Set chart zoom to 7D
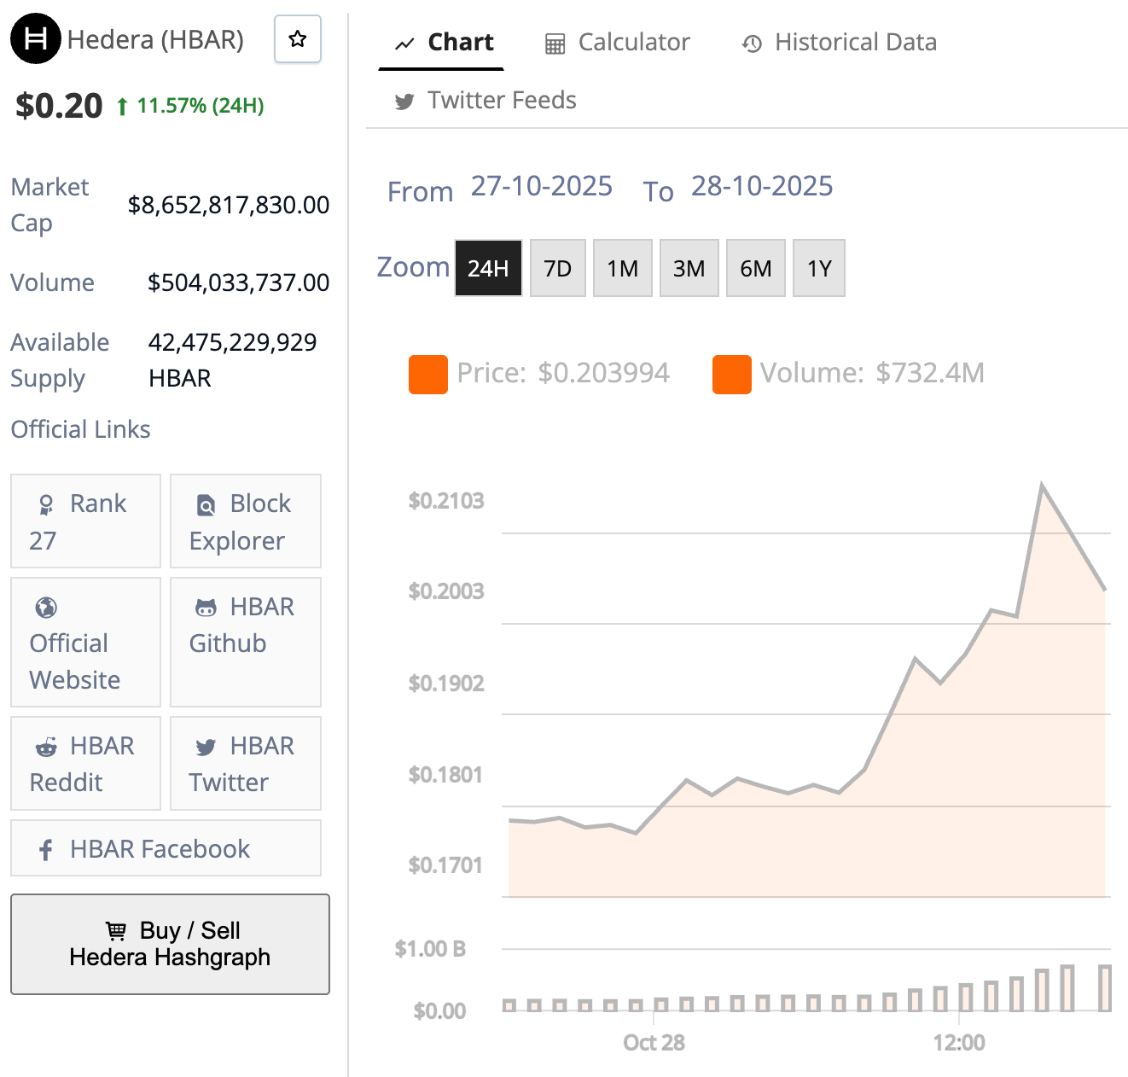Viewport: 1128px width, 1077px height. [557, 269]
